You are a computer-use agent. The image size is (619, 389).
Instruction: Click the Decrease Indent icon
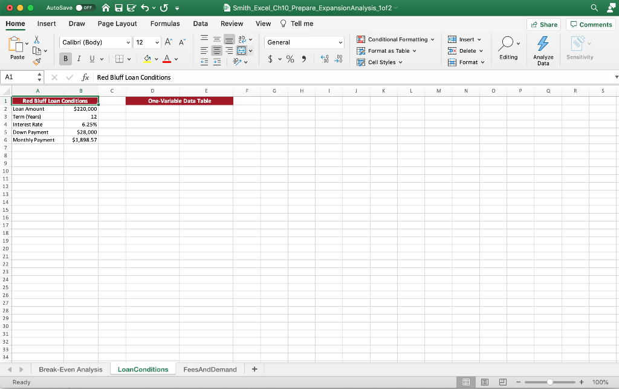coord(204,62)
